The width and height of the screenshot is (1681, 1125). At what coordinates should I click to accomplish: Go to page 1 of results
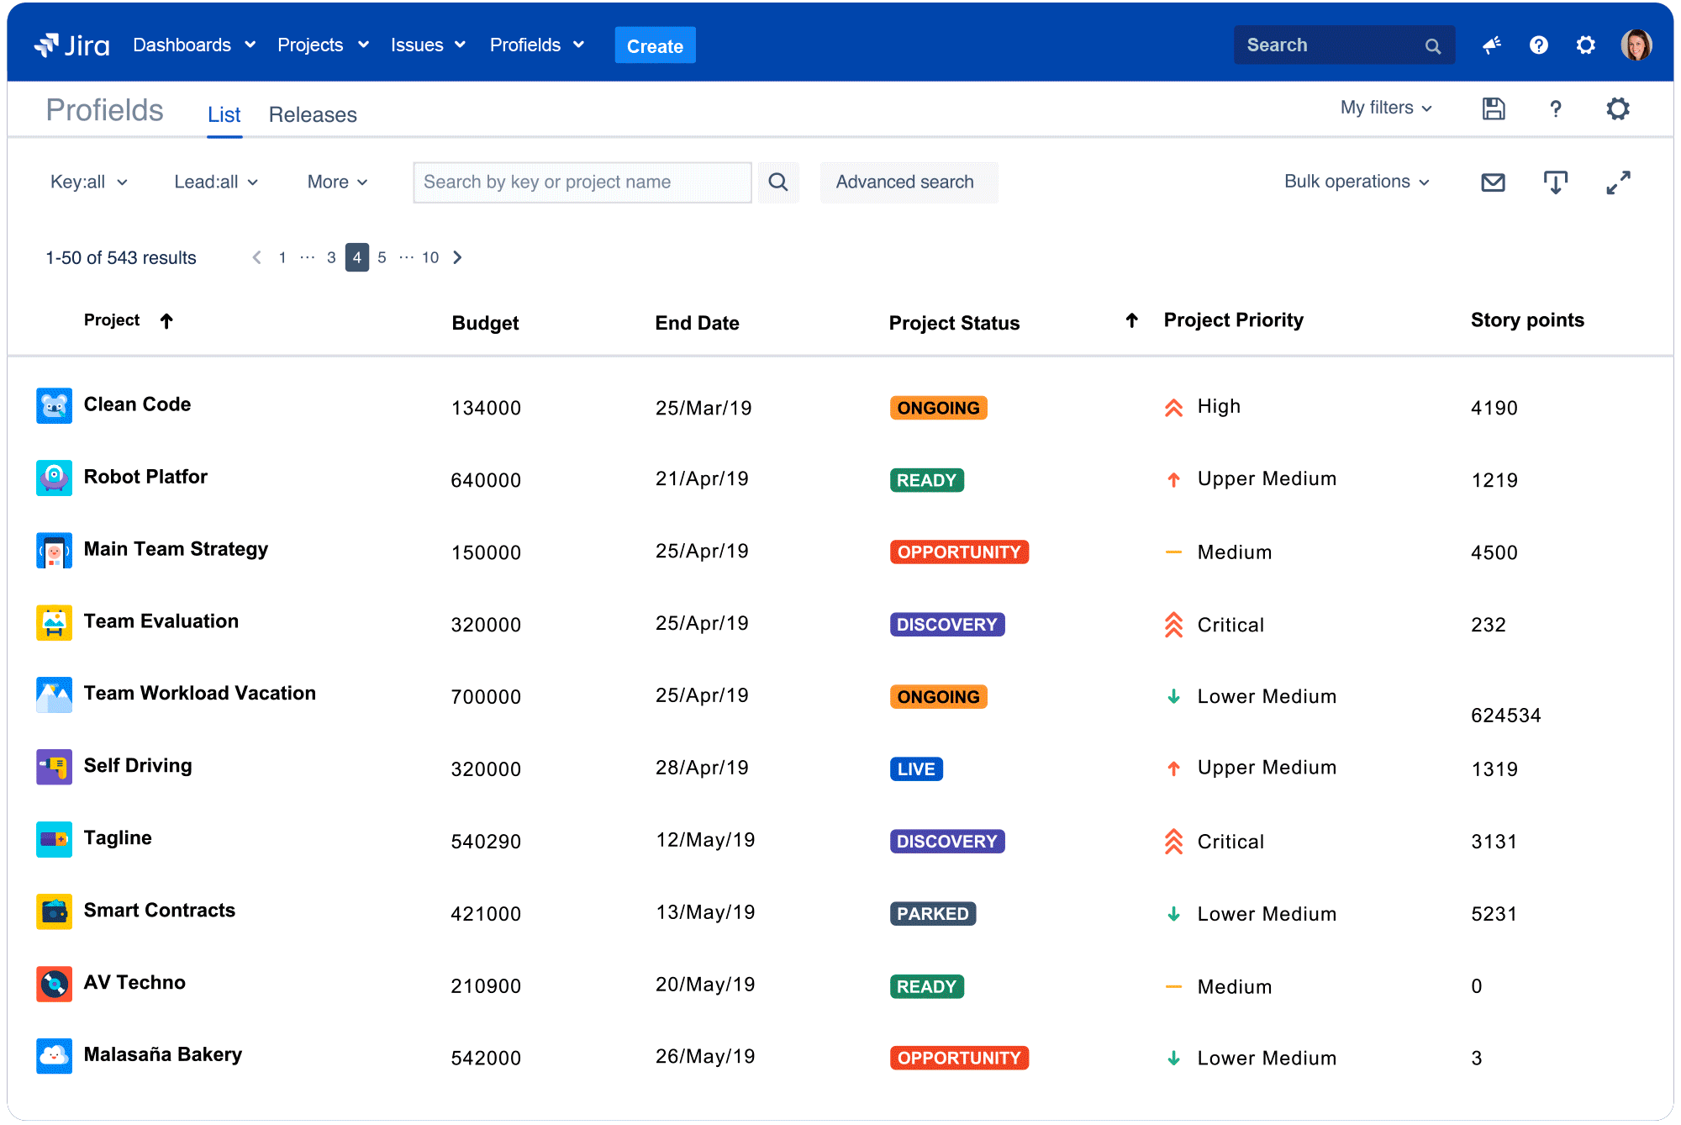[x=282, y=257]
